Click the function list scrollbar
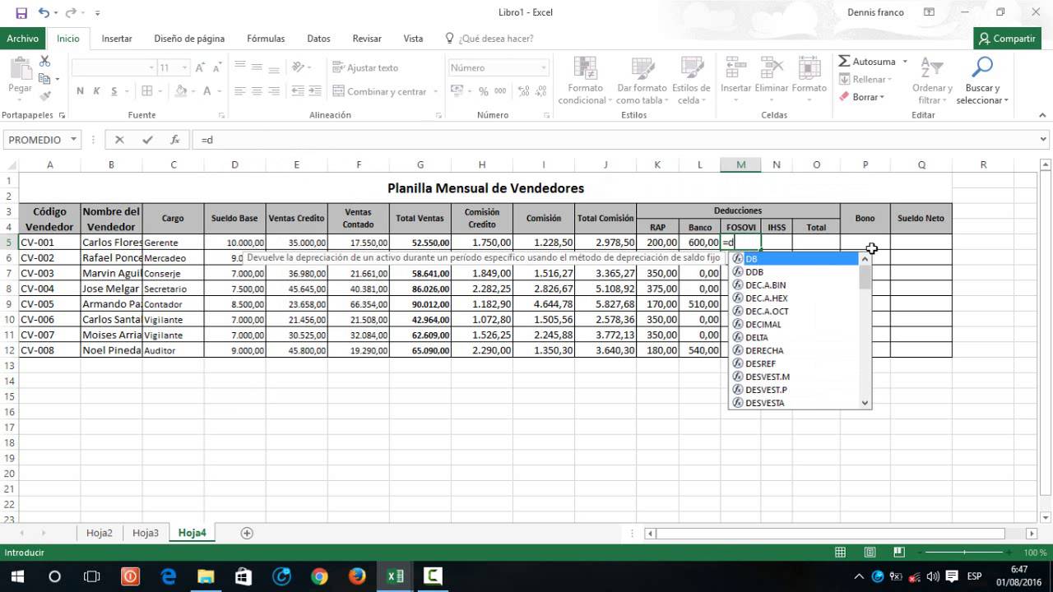 pyautogui.click(x=865, y=331)
